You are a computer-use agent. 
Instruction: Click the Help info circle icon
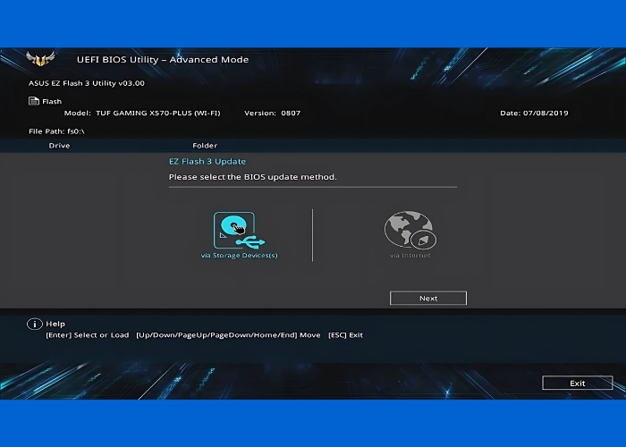pos(34,324)
